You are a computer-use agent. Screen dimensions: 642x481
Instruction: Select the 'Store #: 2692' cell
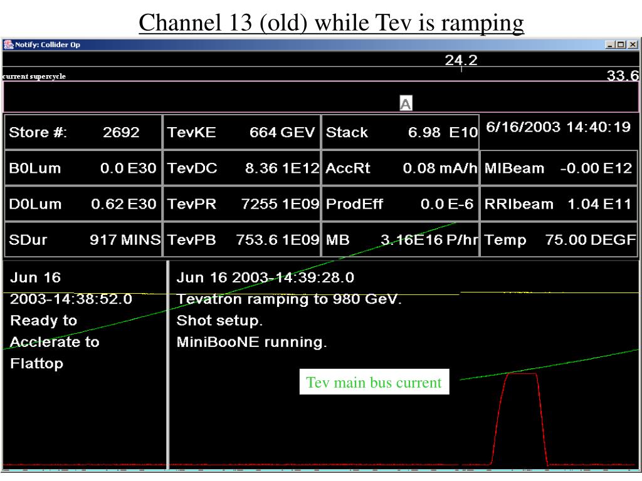pos(83,132)
